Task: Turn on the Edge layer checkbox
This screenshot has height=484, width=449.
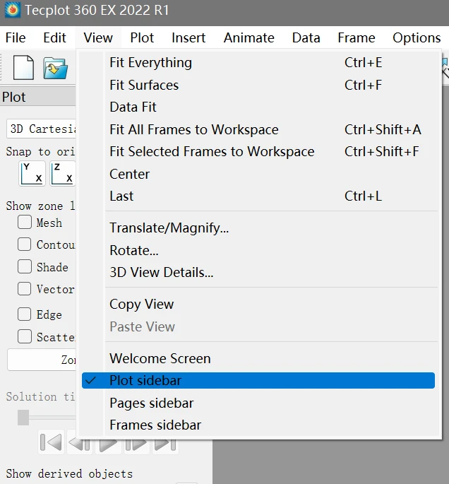Action: tap(25, 314)
